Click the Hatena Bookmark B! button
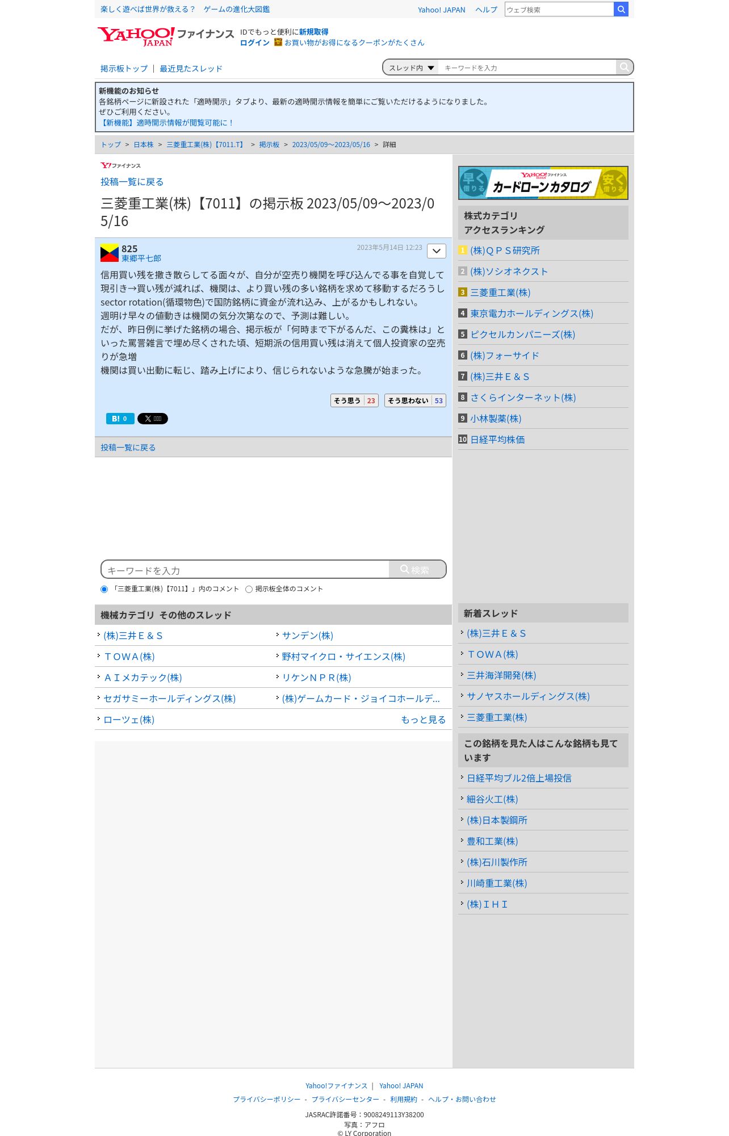Screen dimensions: 729x1136 point(120,419)
